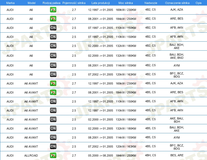The image size is (207, 160).
Task: Click the Moc silnika column header
Action: [x=126, y=3]
